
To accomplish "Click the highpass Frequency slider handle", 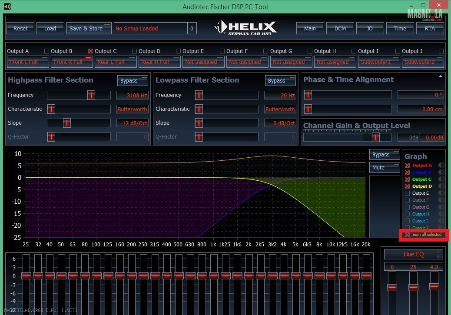I will click(x=91, y=95).
